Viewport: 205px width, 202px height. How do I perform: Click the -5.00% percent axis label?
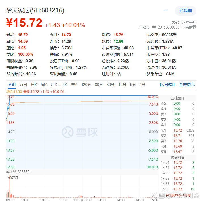click(x=153, y=150)
